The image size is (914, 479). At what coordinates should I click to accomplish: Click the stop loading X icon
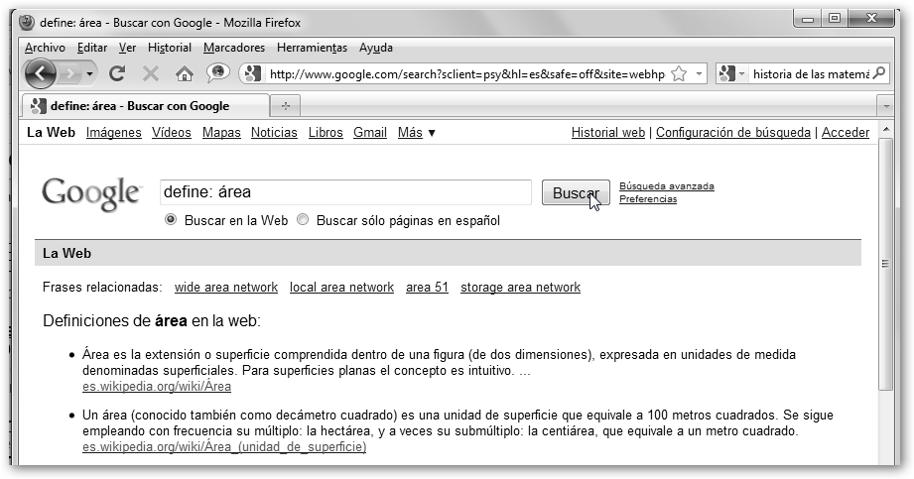tap(151, 73)
